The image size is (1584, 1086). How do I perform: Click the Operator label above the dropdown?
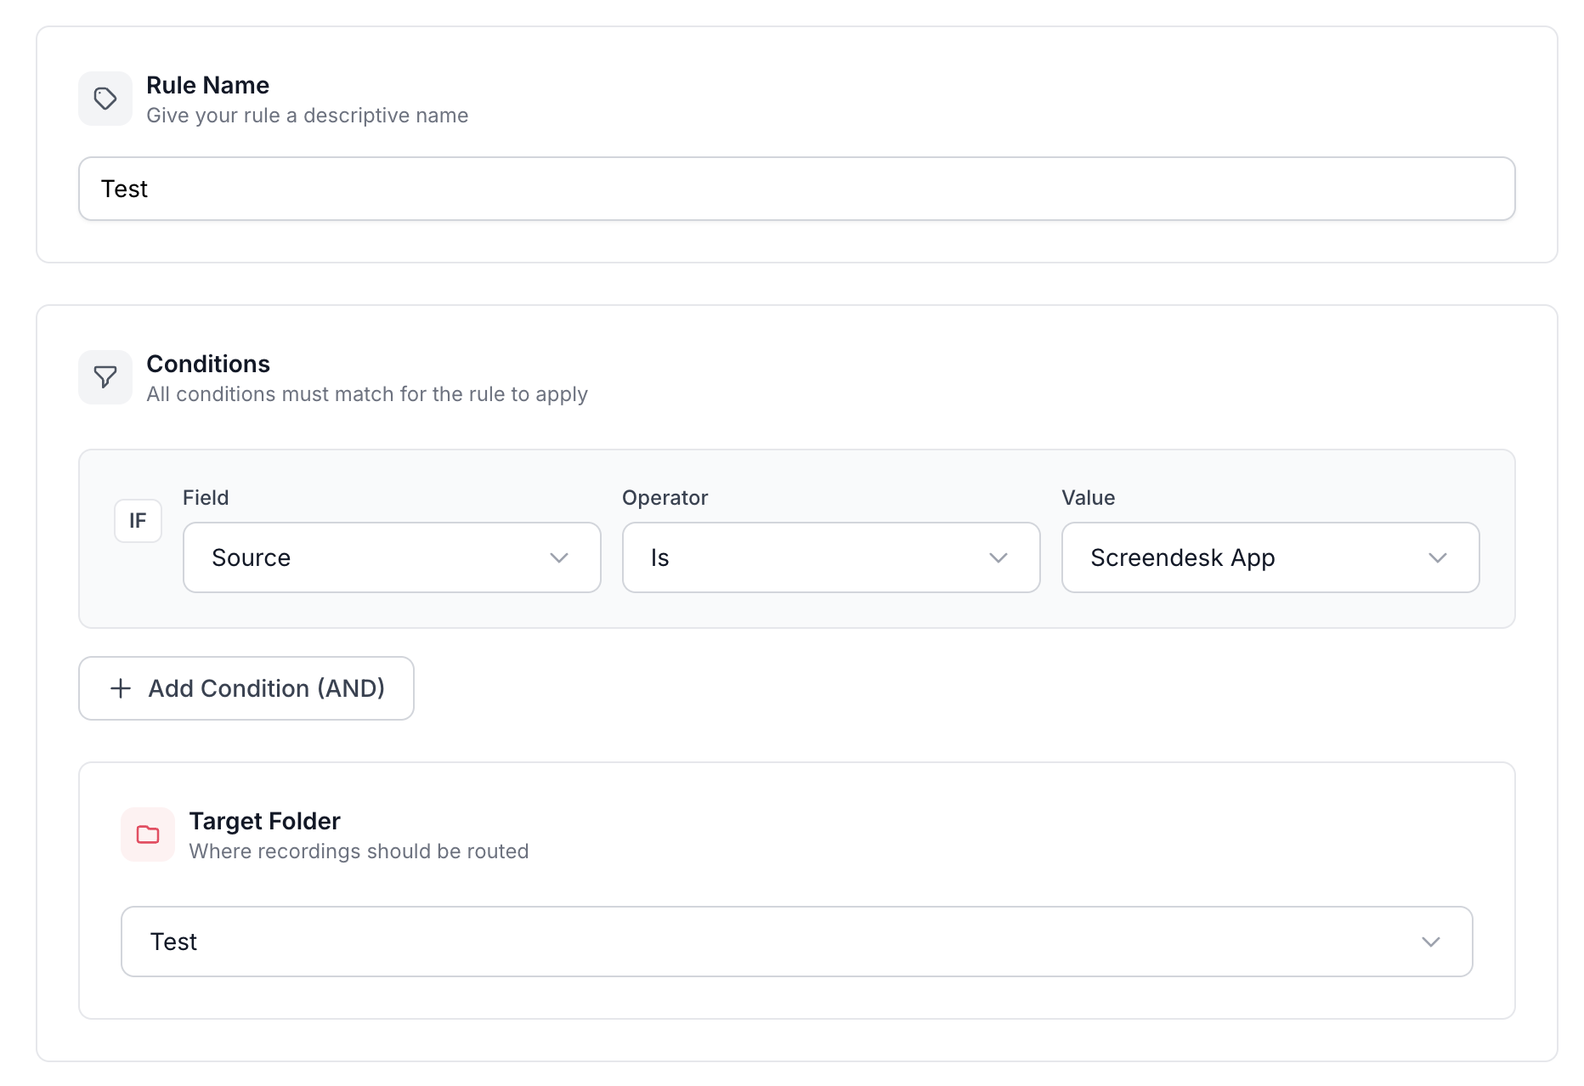point(665,498)
